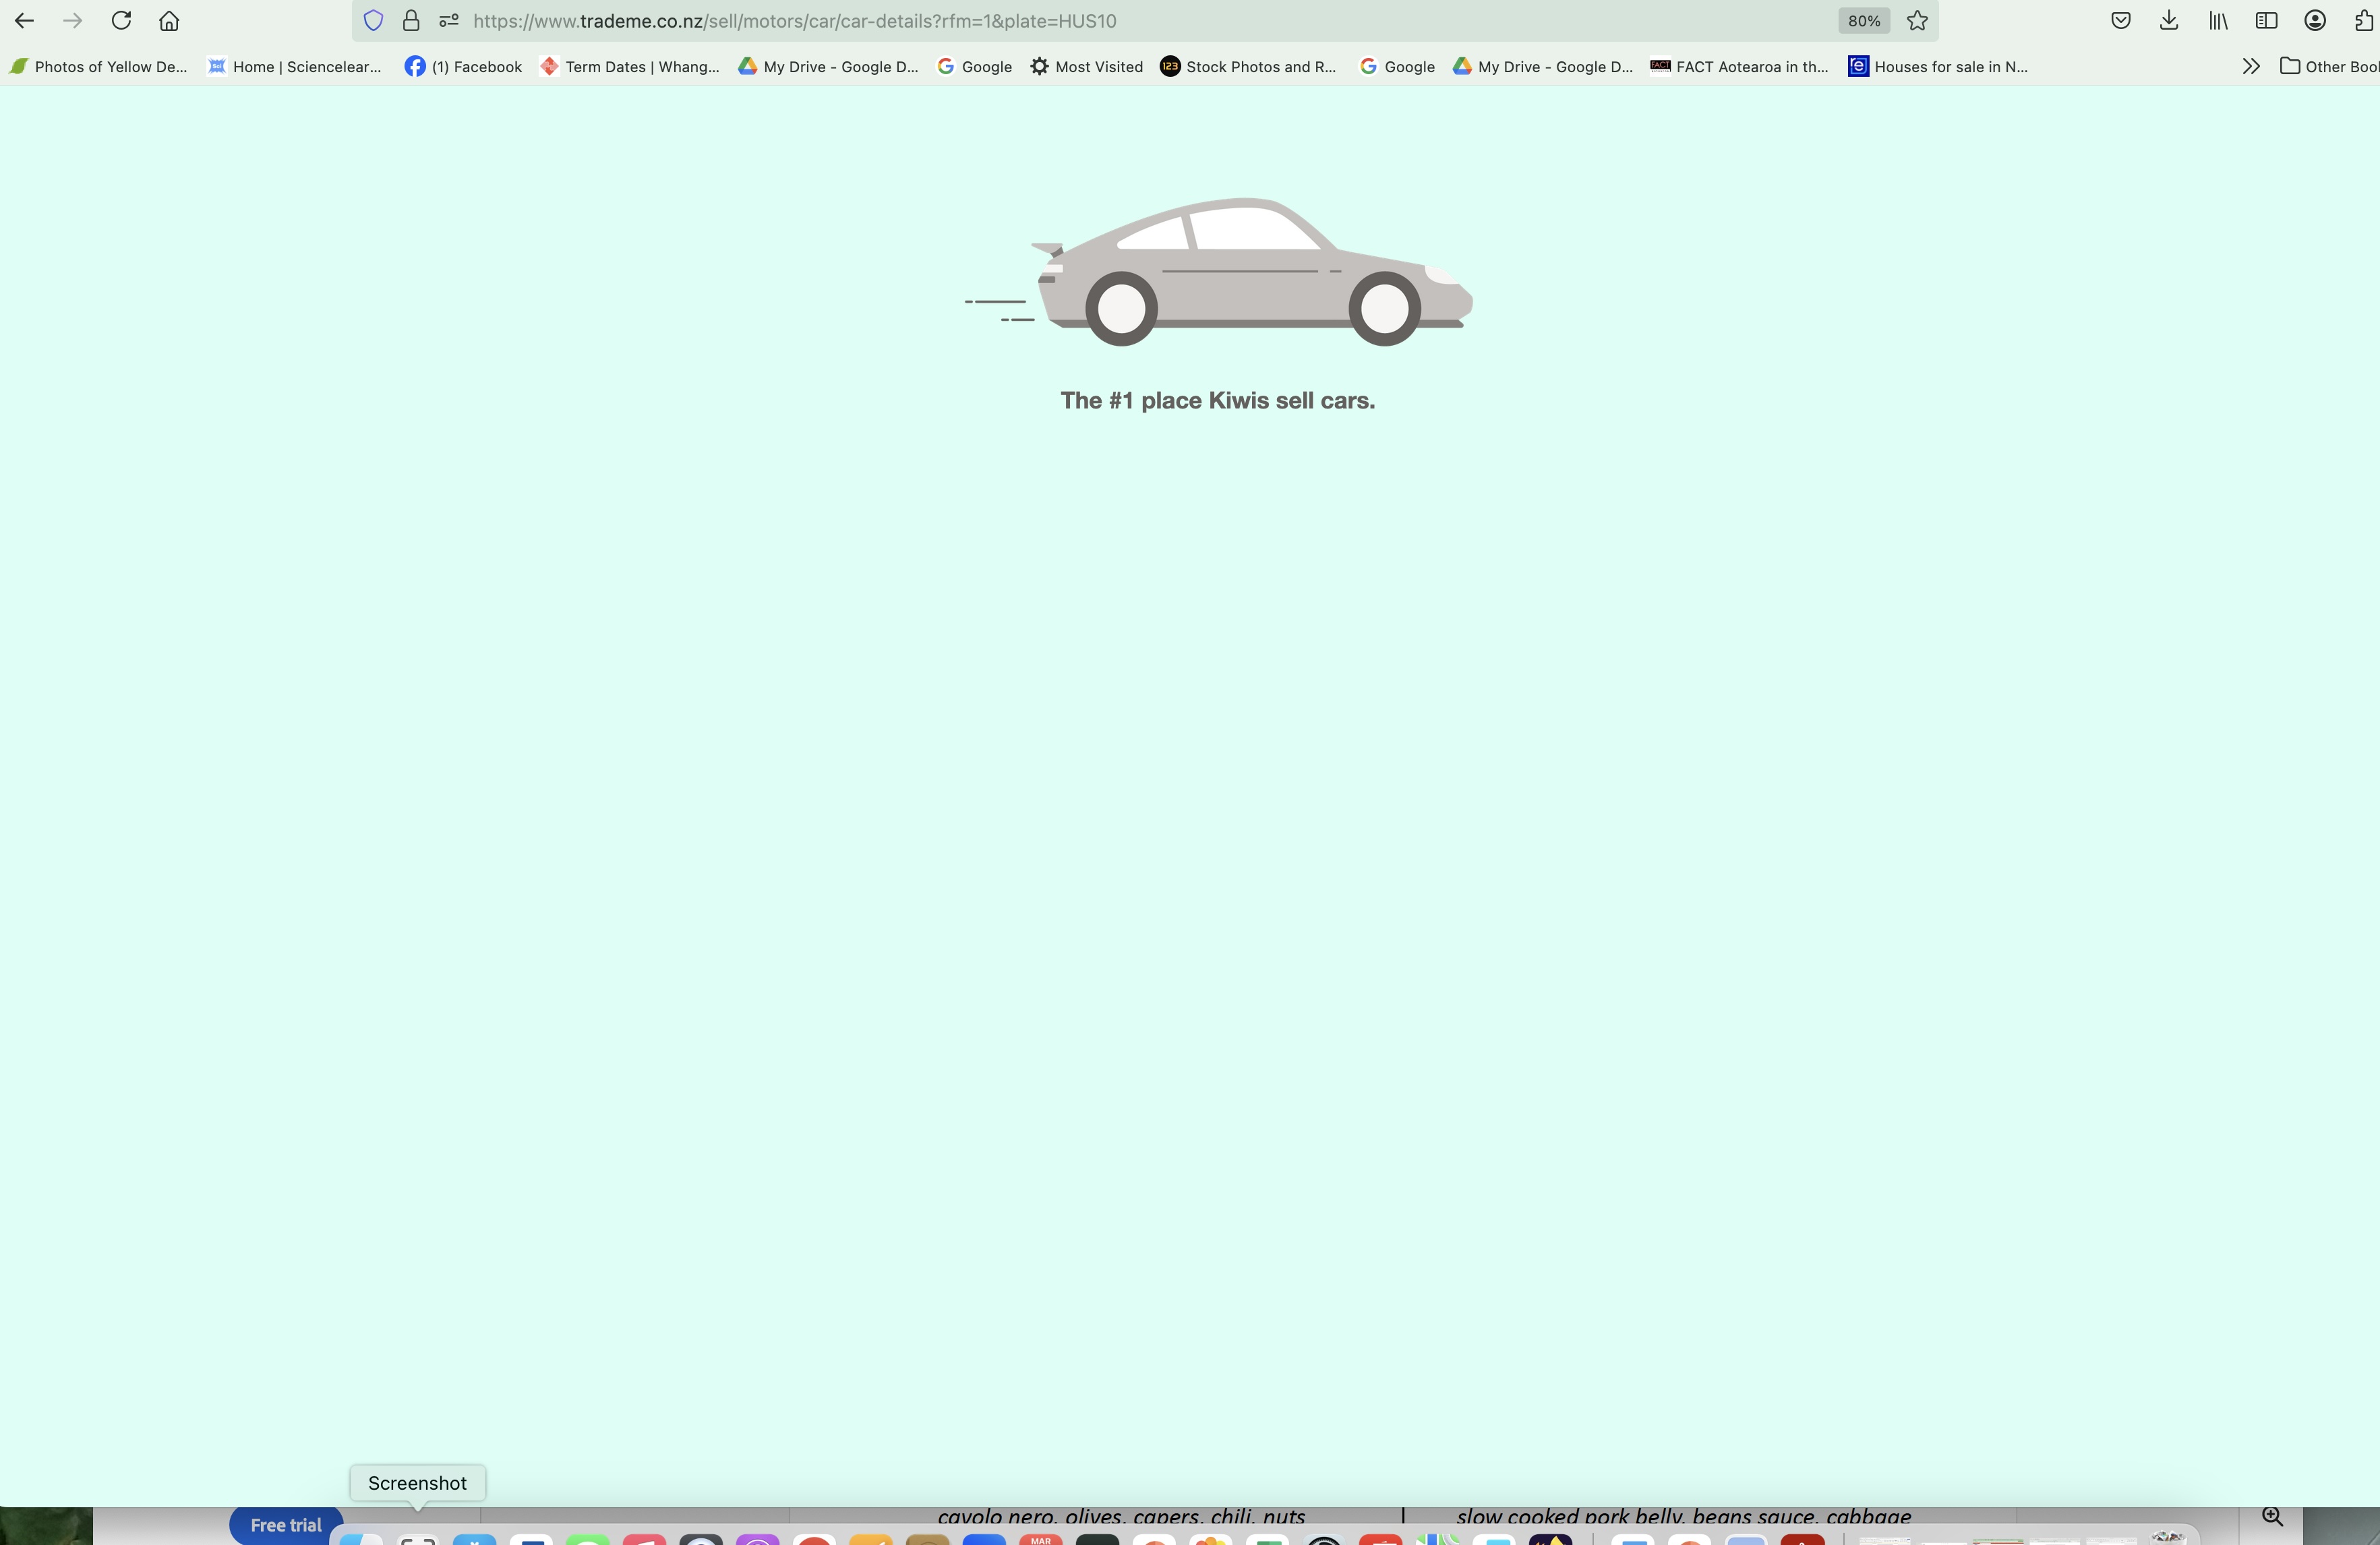Open the site permissions settings icon
This screenshot has height=1545, width=2380.
[x=449, y=21]
